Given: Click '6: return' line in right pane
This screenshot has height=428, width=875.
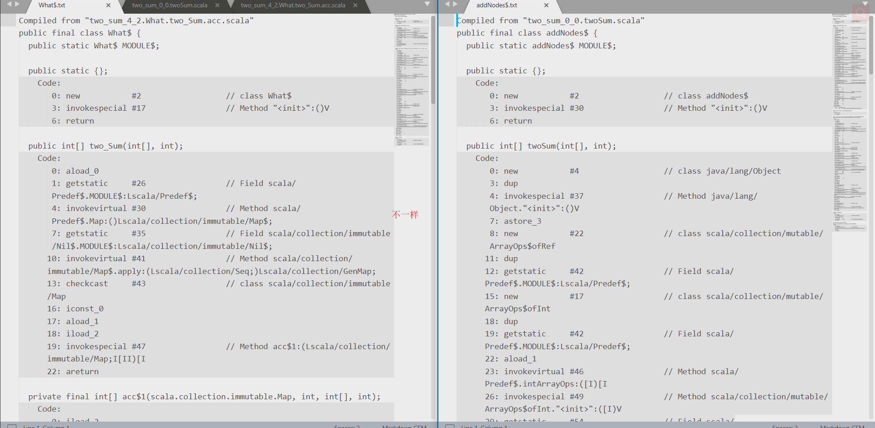Looking at the screenshot, I should click(511, 121).
